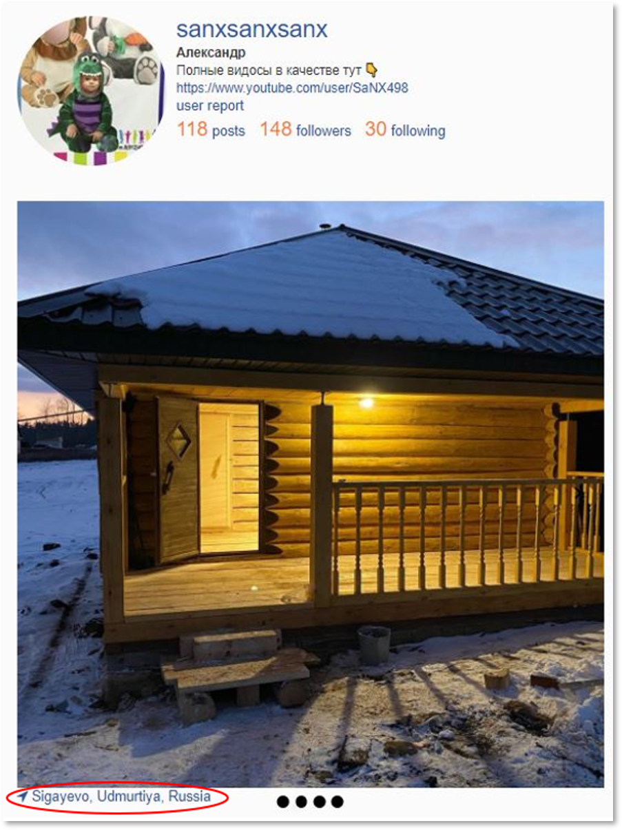This screenshot has height=830, width=622.
Task: Show accounts via the following label
Action: point(418,131)
